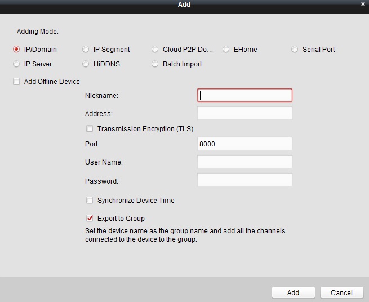Focus the Address text box

coord(244,114)
